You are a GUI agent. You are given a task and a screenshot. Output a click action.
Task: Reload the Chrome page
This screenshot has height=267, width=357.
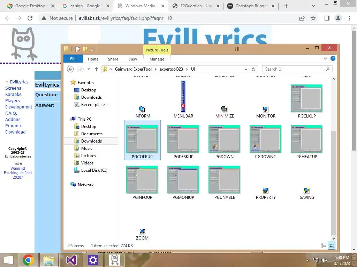pyautogui.click(x=30, y=18)
